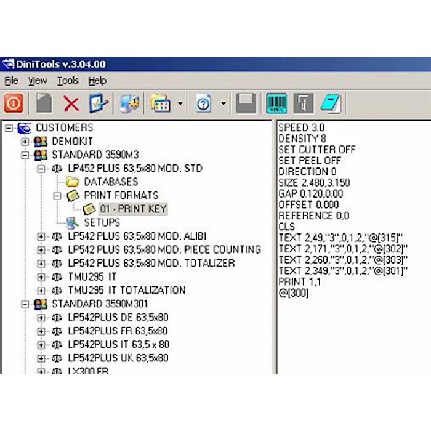Click the red X delete icon

tap(71, 103)
